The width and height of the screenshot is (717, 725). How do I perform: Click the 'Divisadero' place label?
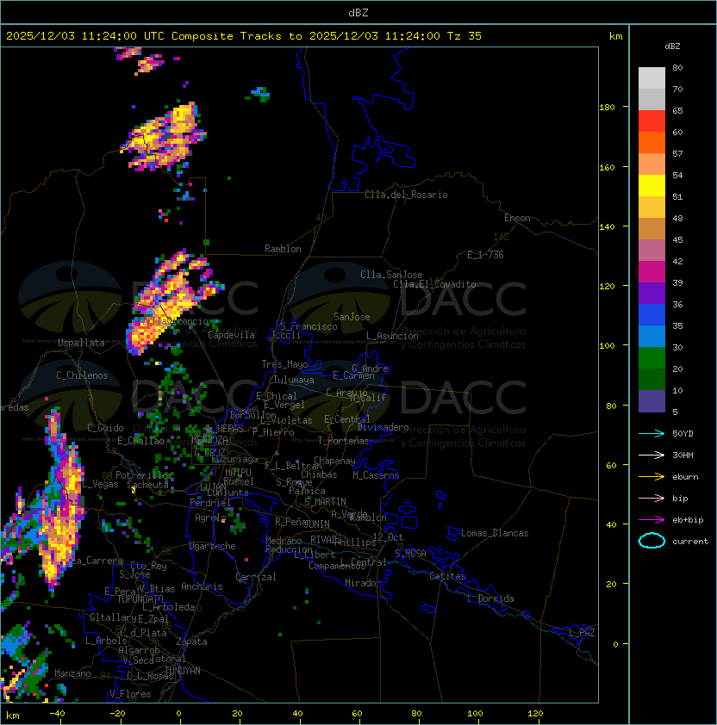[383, 427]
